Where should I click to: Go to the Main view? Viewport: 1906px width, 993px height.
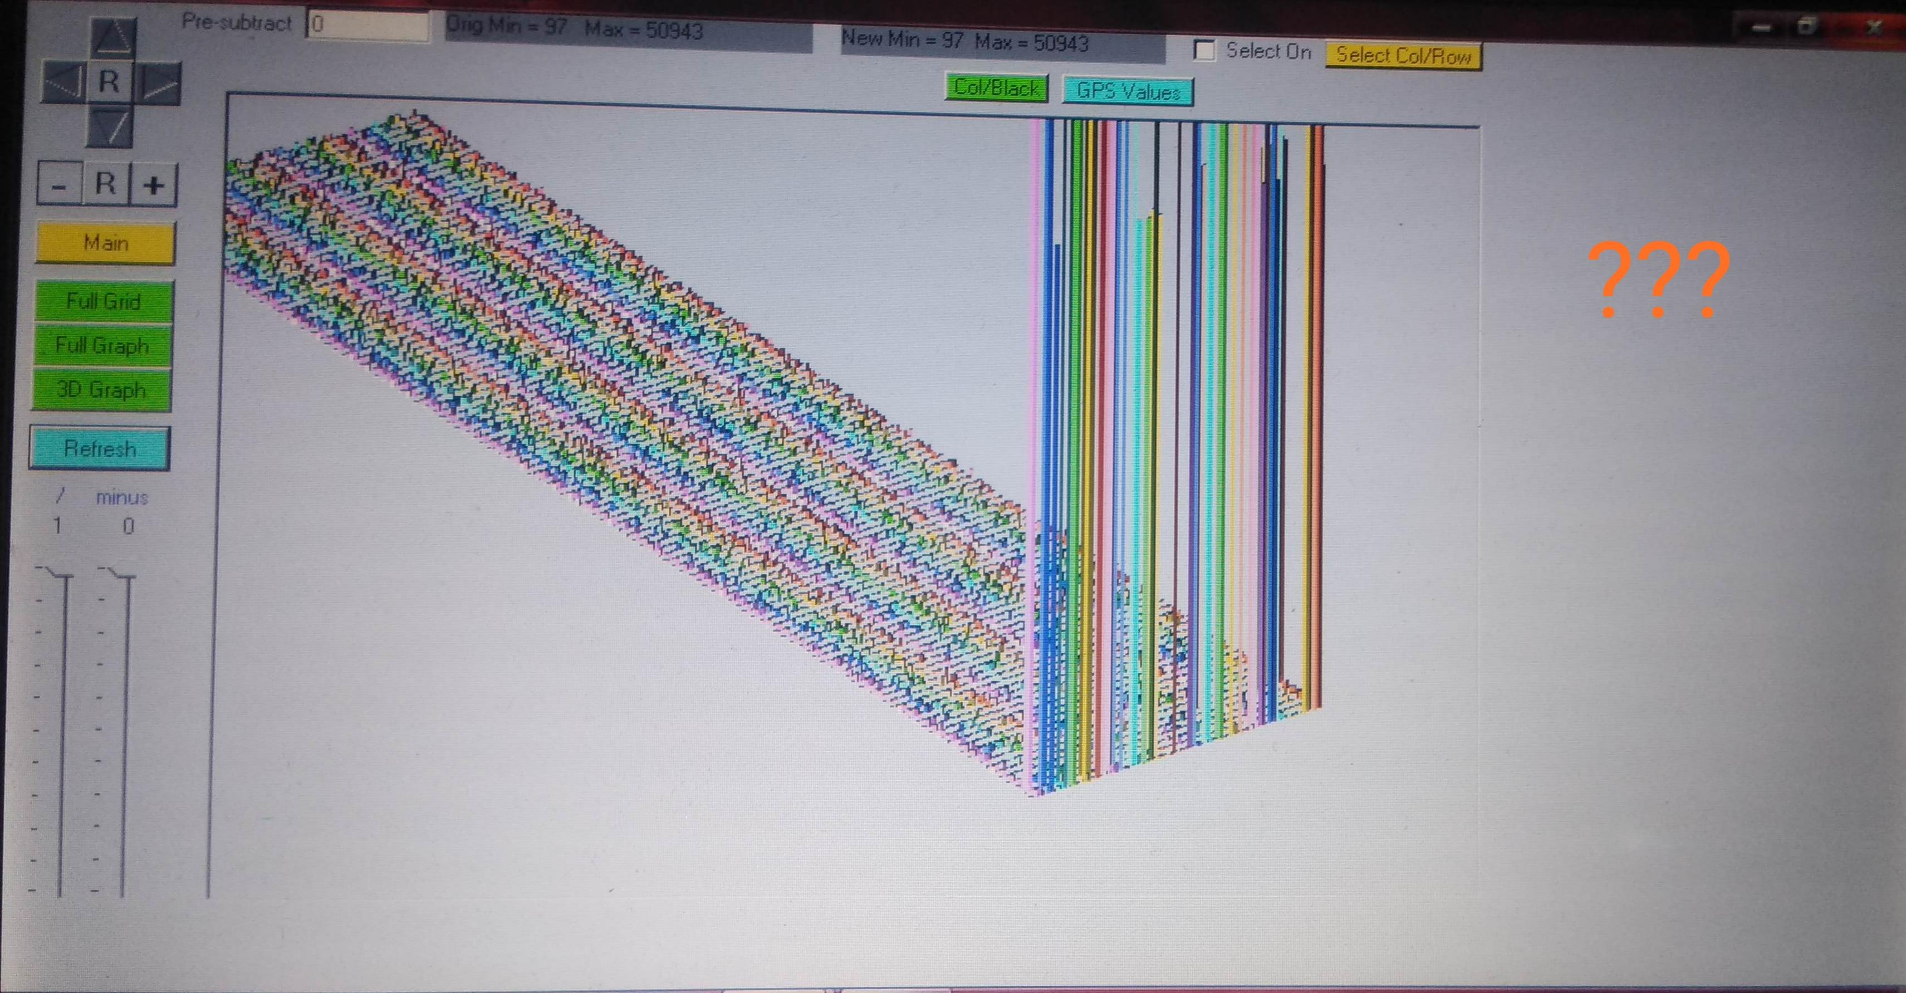pyautogui.click(x=106, y=243)
